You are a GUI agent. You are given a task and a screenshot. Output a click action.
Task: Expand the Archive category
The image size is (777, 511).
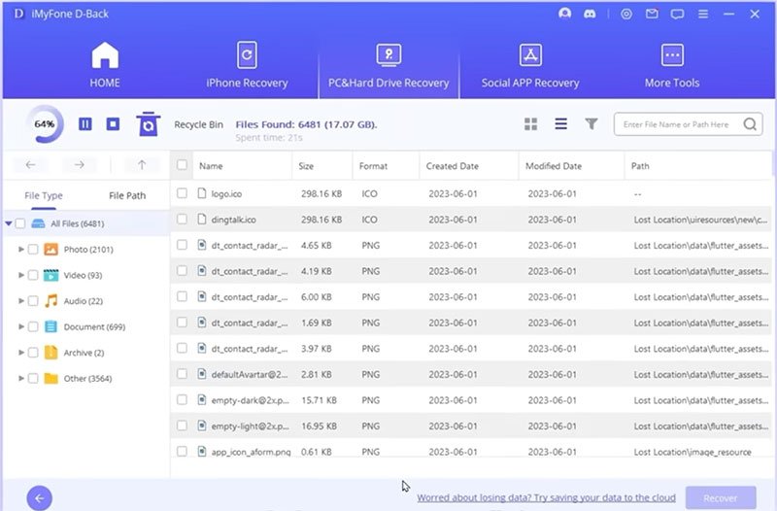(x=20, y=352)
